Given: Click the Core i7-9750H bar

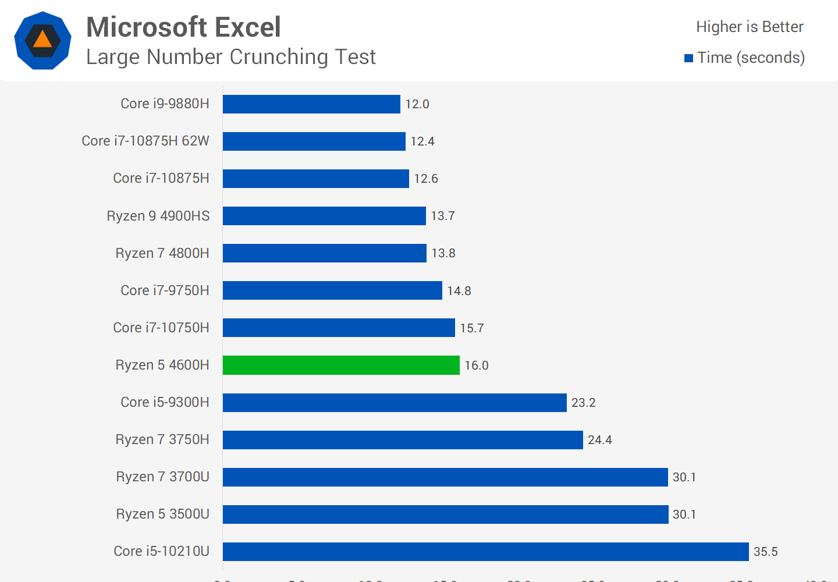Looking at the screenshot, I should [332, 290].
